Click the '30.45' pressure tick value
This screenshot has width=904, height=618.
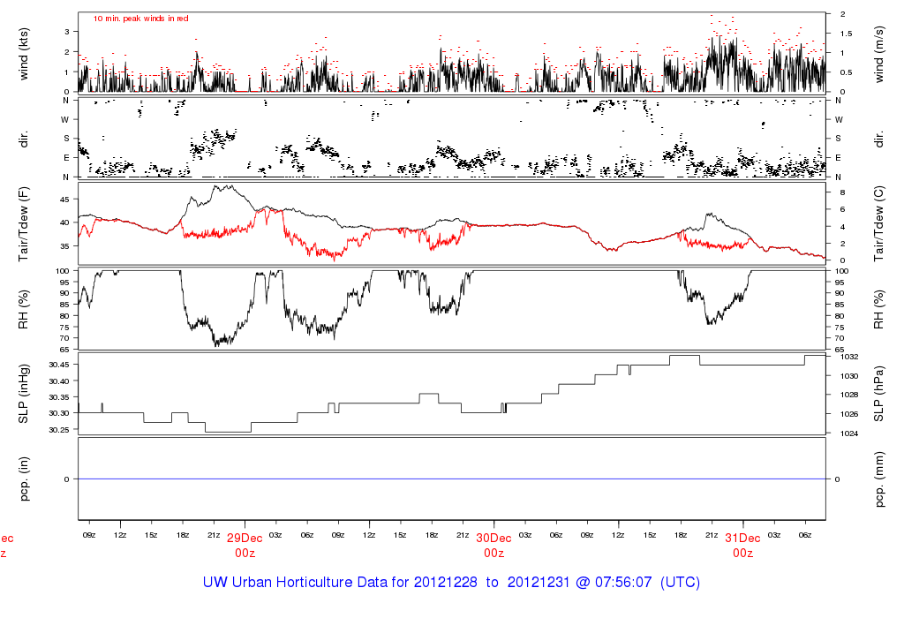[x=59, y=365]
